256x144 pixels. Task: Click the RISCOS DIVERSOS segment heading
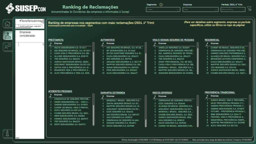pos(162,93)
